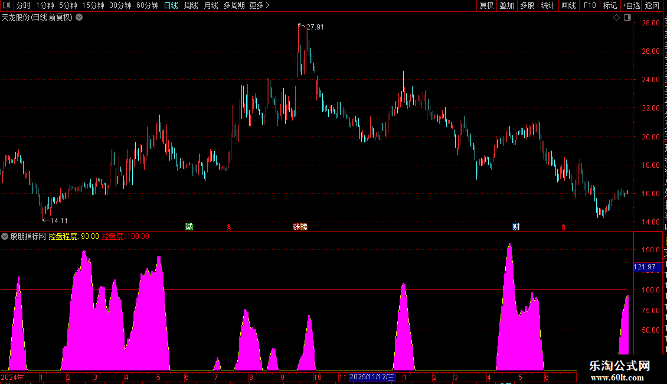Viewport: 667px width, 384px height.
Task: Click 返回 to go back
Action: [652, 5]
